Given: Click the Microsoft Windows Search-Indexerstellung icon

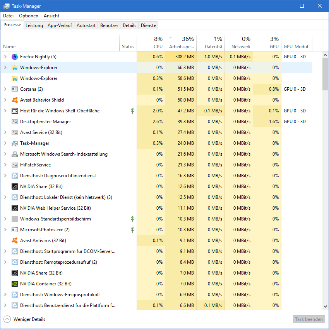Looking at the screenshot, I should click(15, 154).
